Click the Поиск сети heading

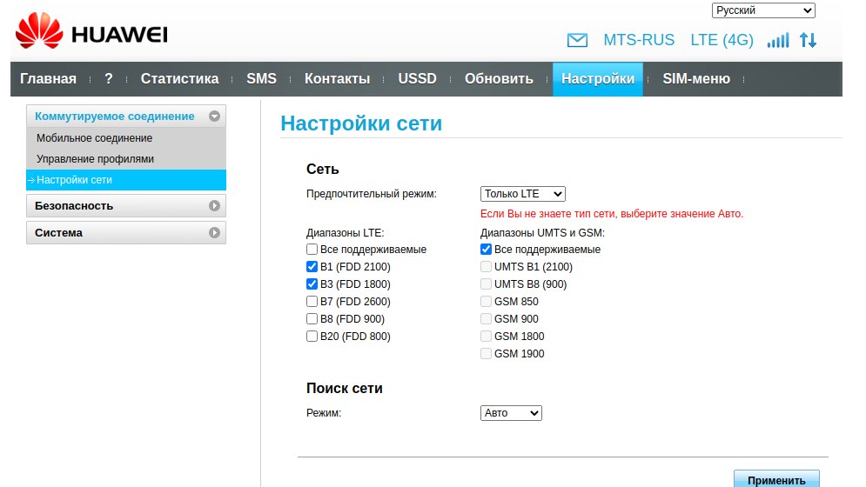point(344,388)
